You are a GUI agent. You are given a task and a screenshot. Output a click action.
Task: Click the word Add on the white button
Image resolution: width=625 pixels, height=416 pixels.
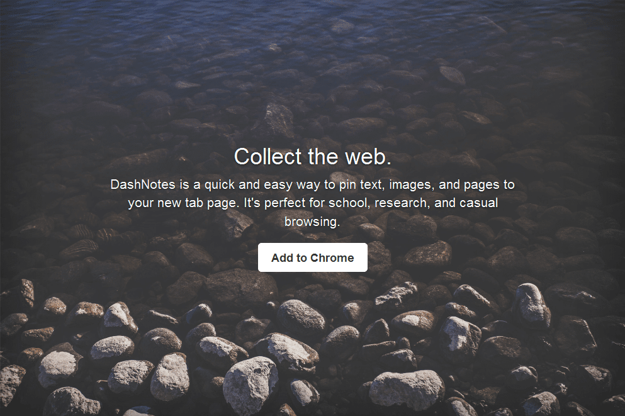282,258
